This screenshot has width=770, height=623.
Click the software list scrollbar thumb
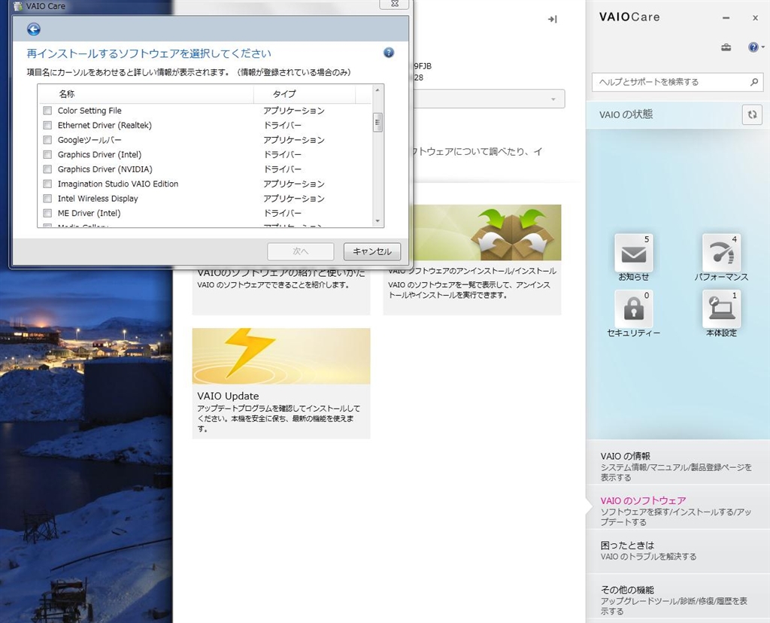(x=377, y=123)
